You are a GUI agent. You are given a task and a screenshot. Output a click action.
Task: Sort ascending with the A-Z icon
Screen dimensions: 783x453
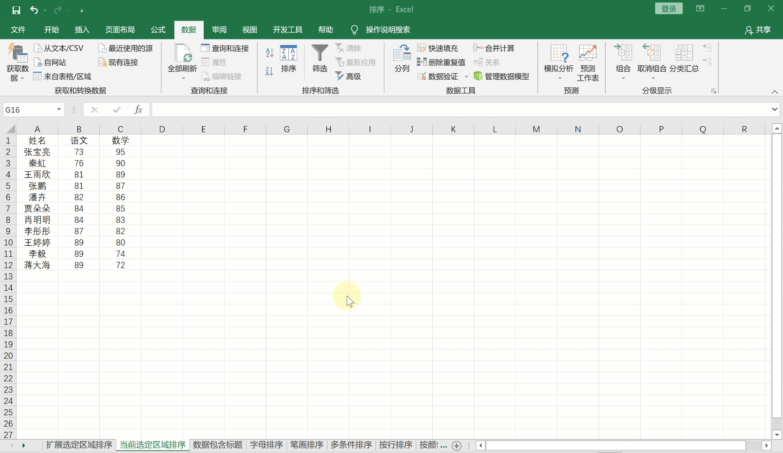pos(270,53)
